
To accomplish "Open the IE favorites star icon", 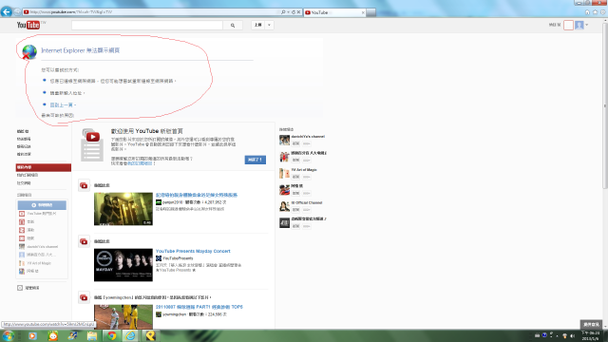I will (595, 12).
